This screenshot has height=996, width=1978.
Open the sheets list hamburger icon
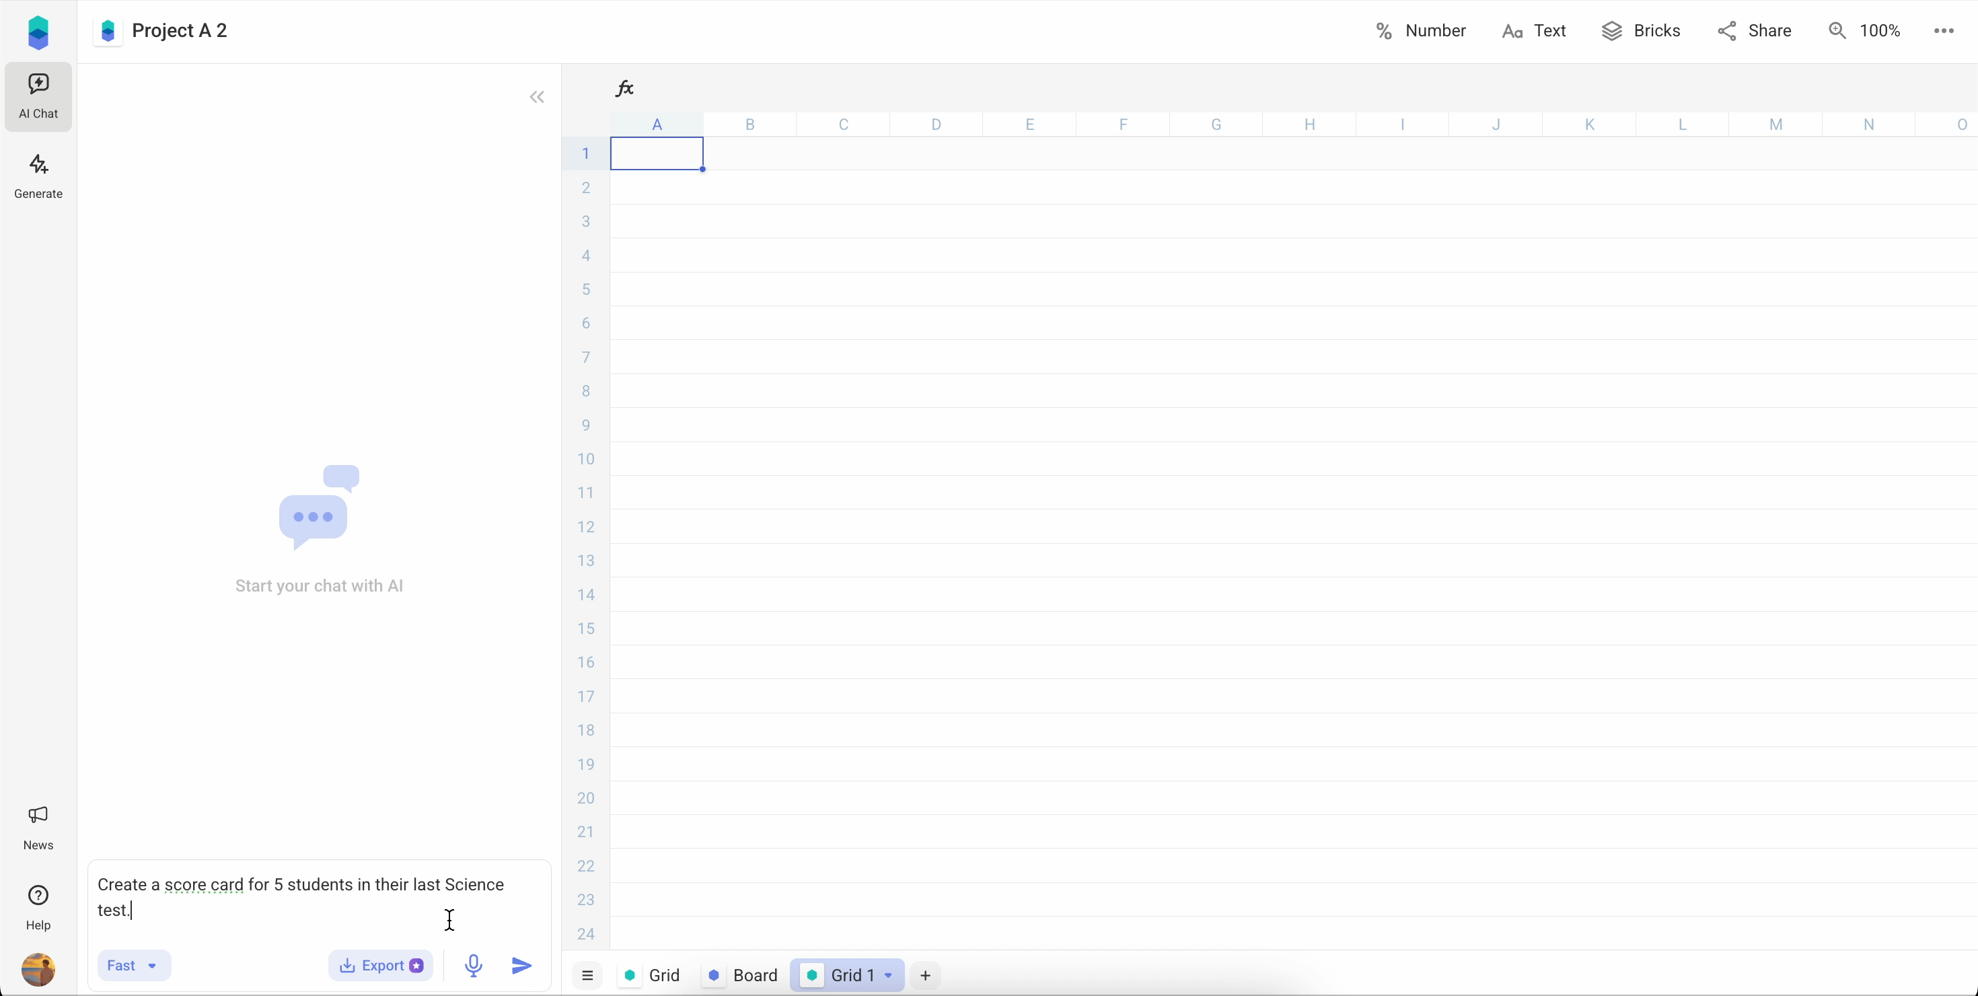(x=587, y=975)
